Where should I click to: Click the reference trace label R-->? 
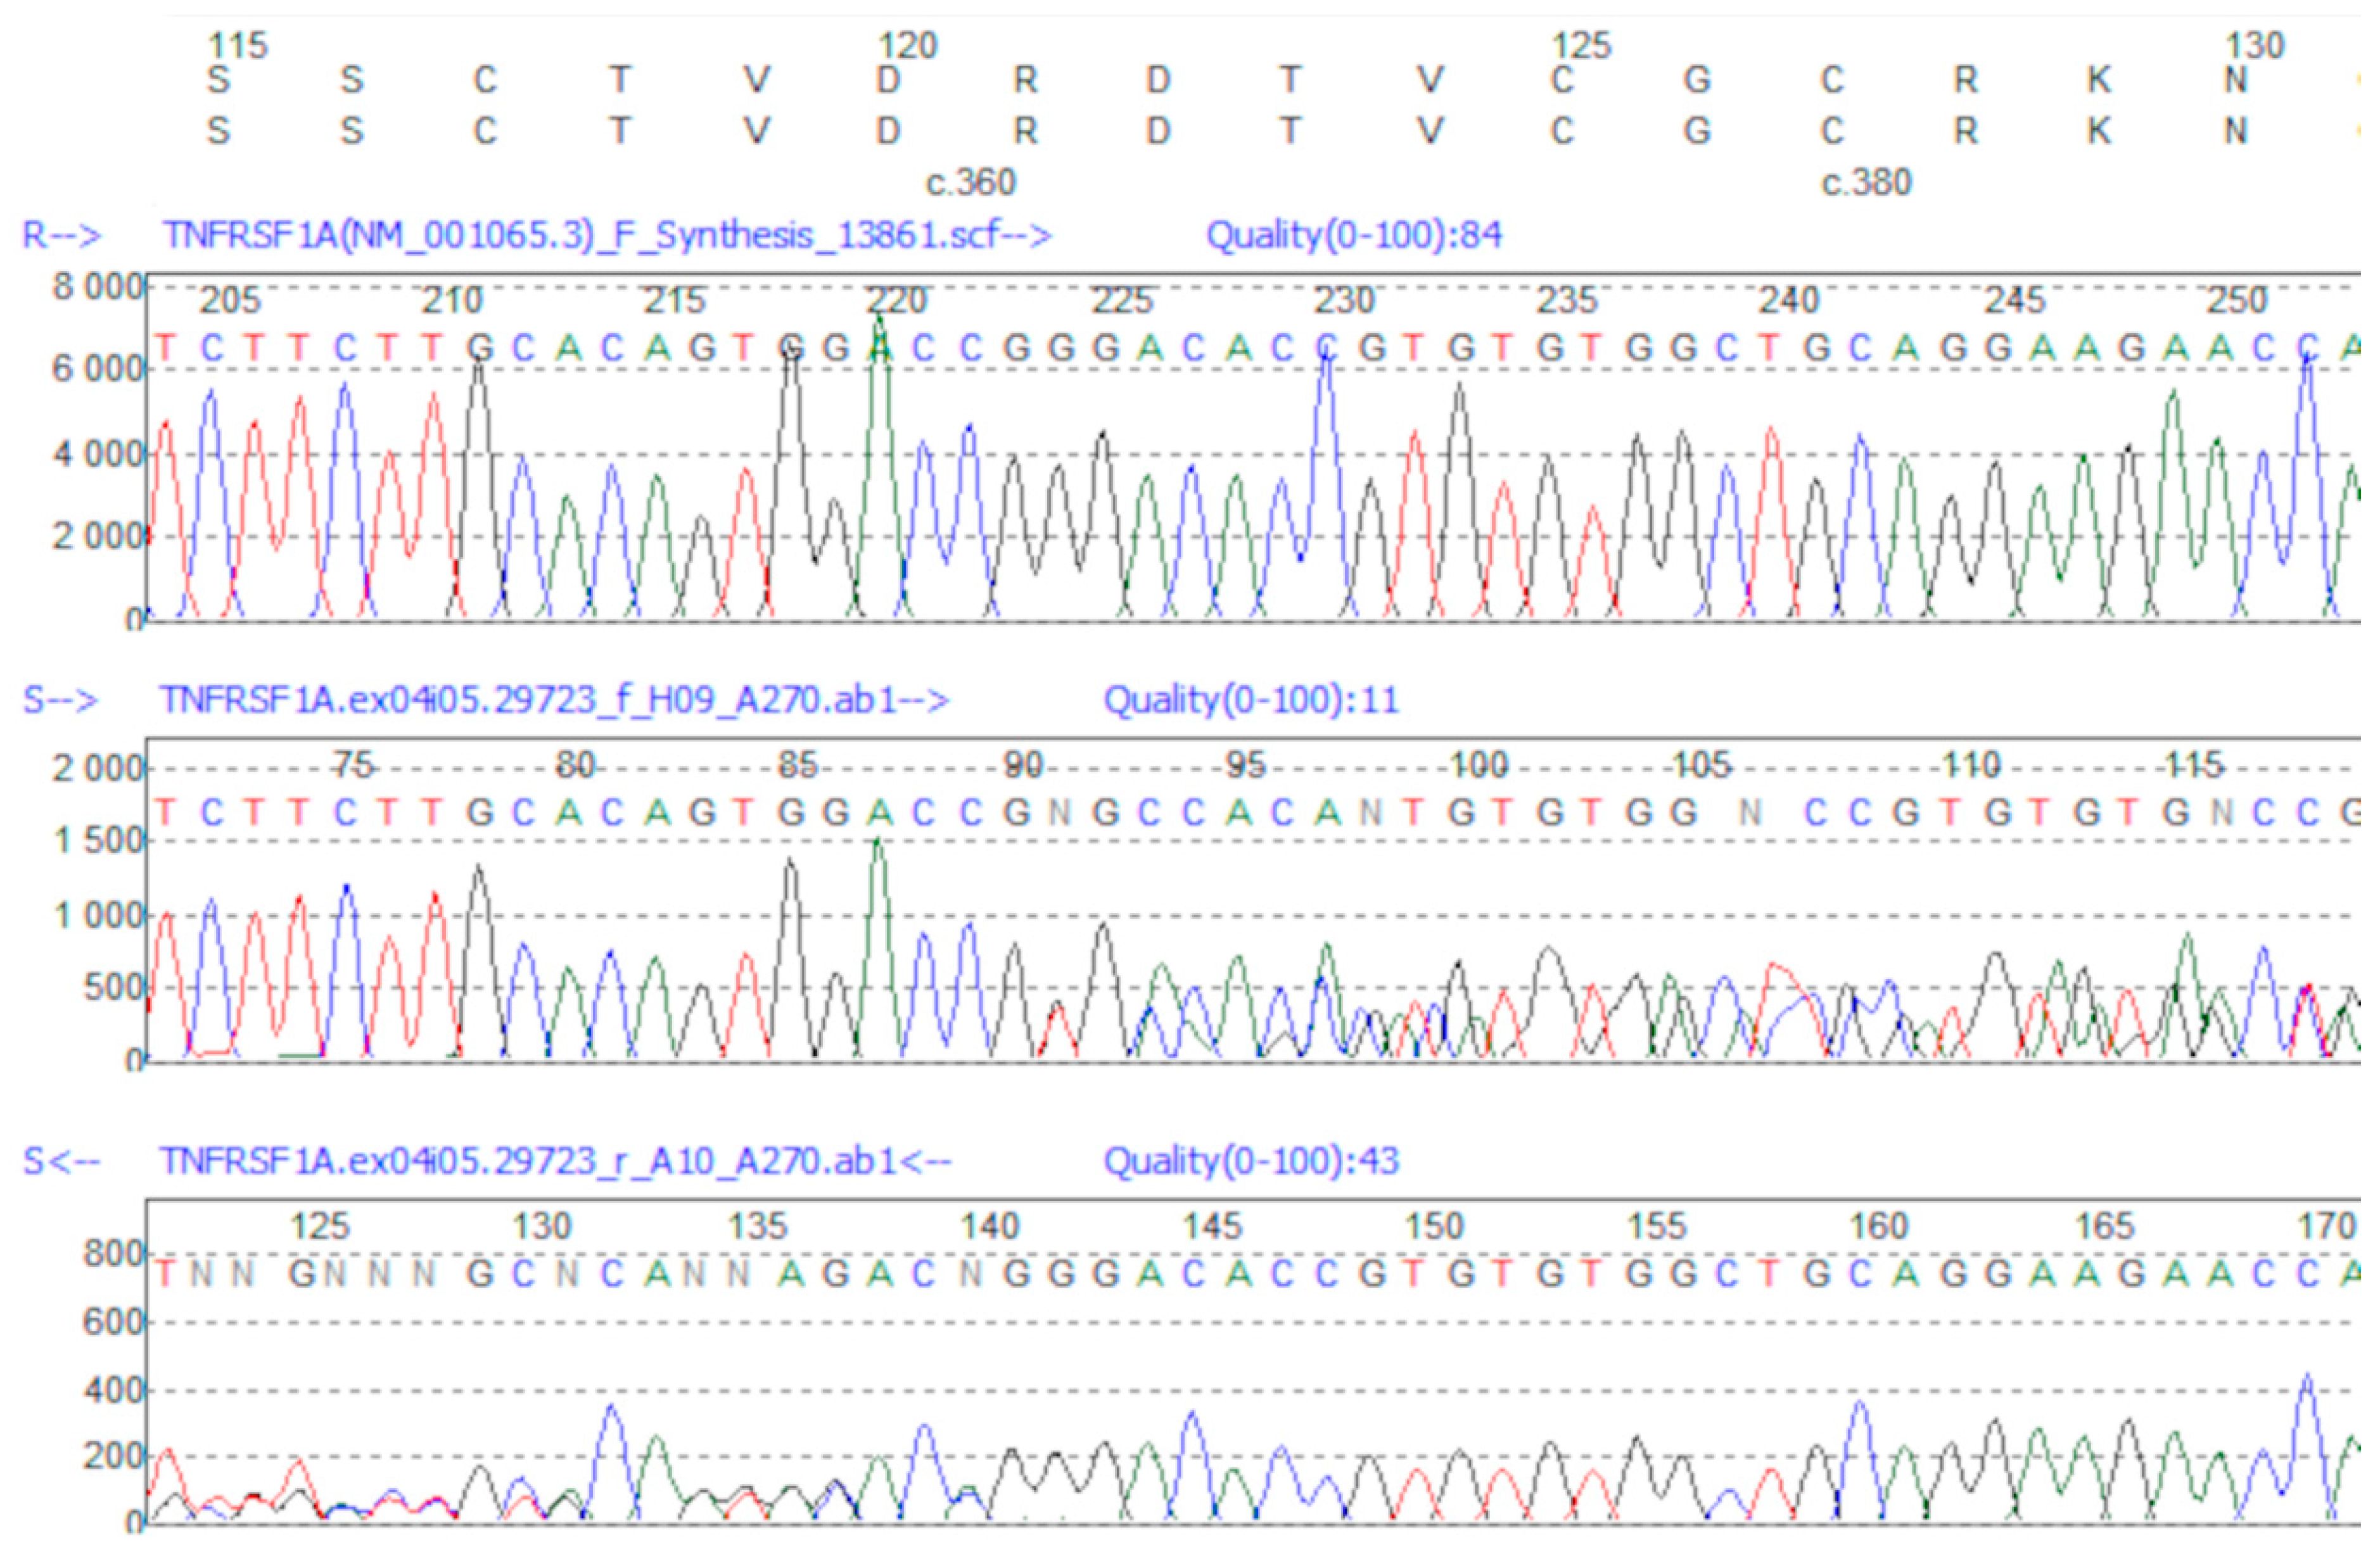(61, 237)
